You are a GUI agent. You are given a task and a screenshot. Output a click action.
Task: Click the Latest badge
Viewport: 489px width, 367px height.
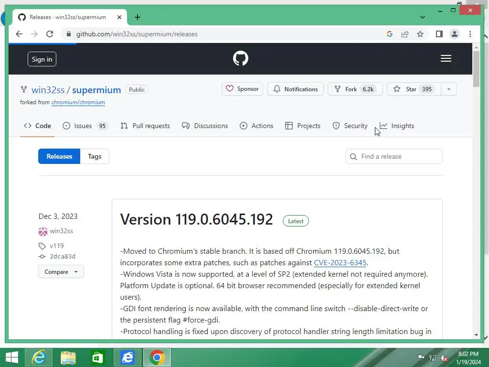296,221
